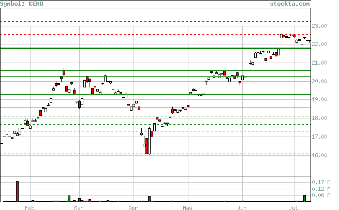Screen dimensions: 339x210
Task: Select the 23.00 price axis label
Action: (x=319, y=26)
